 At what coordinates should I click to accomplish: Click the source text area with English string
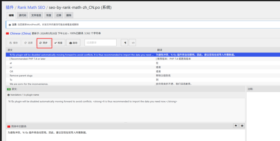(126, 110)
